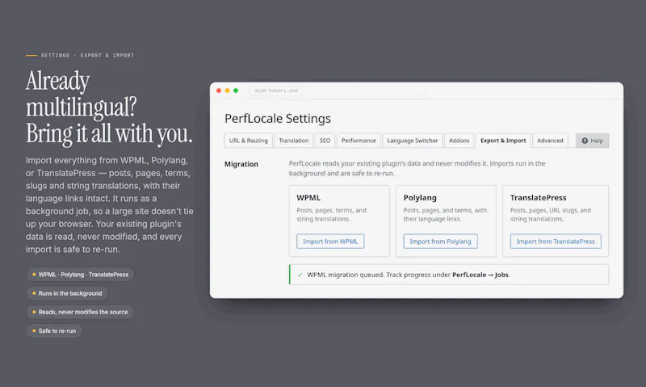Viewport: 646px width, 387px height.
Task: Click the 'Safe to re-run' pill
Action: coord(54,331)
